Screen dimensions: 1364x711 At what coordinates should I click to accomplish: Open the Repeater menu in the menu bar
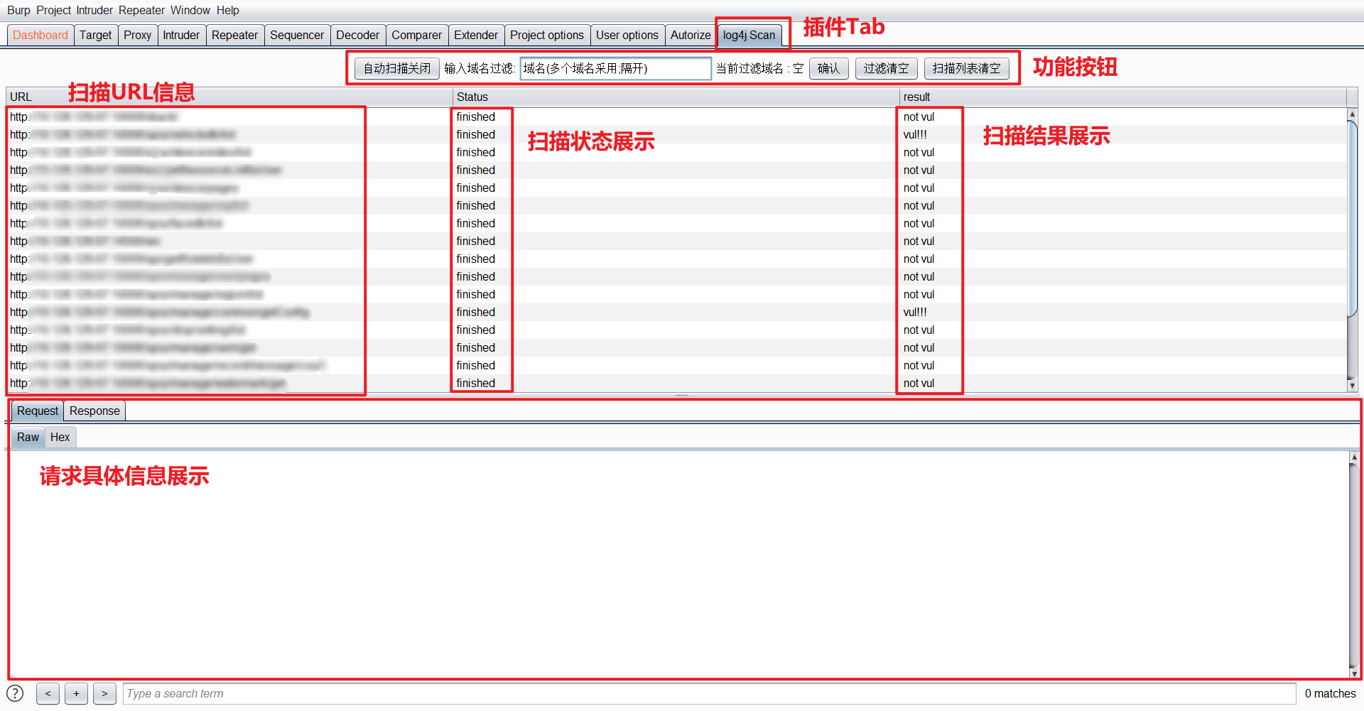[x=141, y=10]
